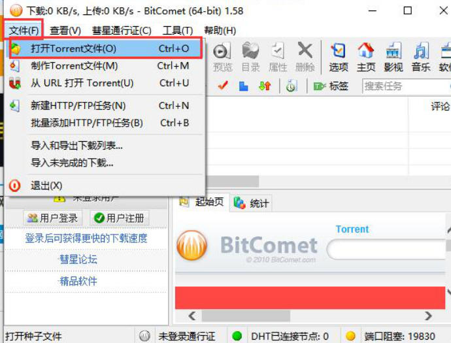This screenshot has width=451, height=343.
Task: Click the horizontal scrollbar right arrow
Action: coord(428,316)
